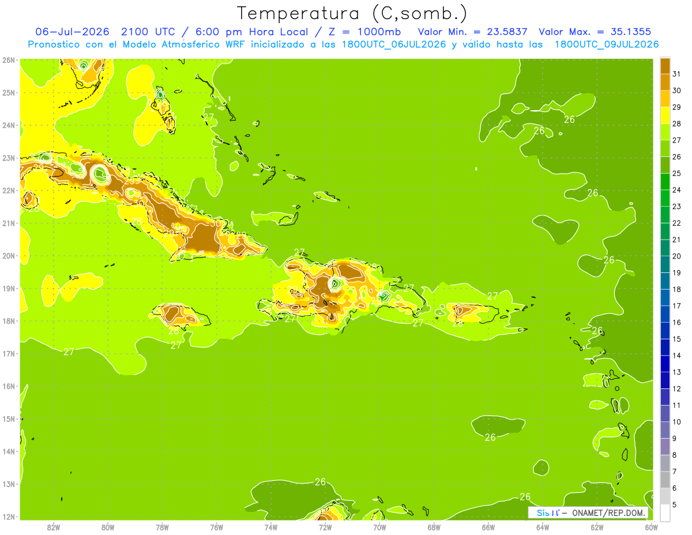
Task: Click the yellow swatch between 28 and 29
Action: pyautogui.click(x=665, y=115)
